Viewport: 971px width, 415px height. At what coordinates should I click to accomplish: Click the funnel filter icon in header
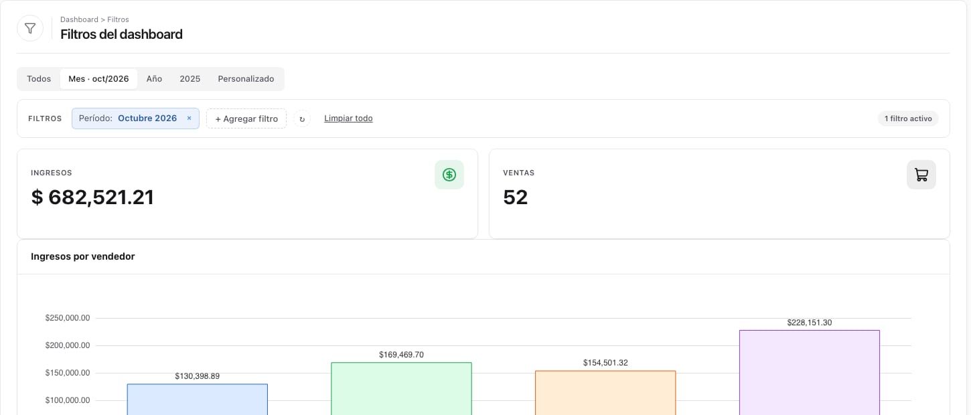[x=30, y=28]
